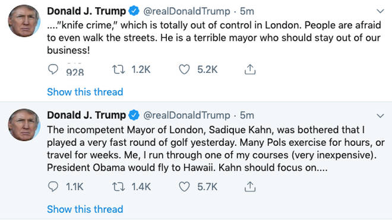This screenshot has height=220, width=392.
Task: Open the 5m timestamp on the first tweet
Action: 247,11
